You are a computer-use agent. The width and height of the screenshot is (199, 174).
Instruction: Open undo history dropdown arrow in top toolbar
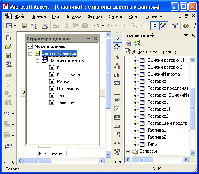(x=103, y=26)
